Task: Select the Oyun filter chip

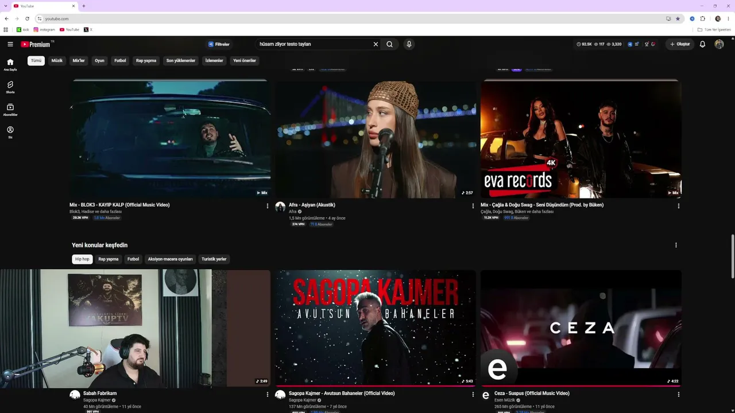Action: 99,60
